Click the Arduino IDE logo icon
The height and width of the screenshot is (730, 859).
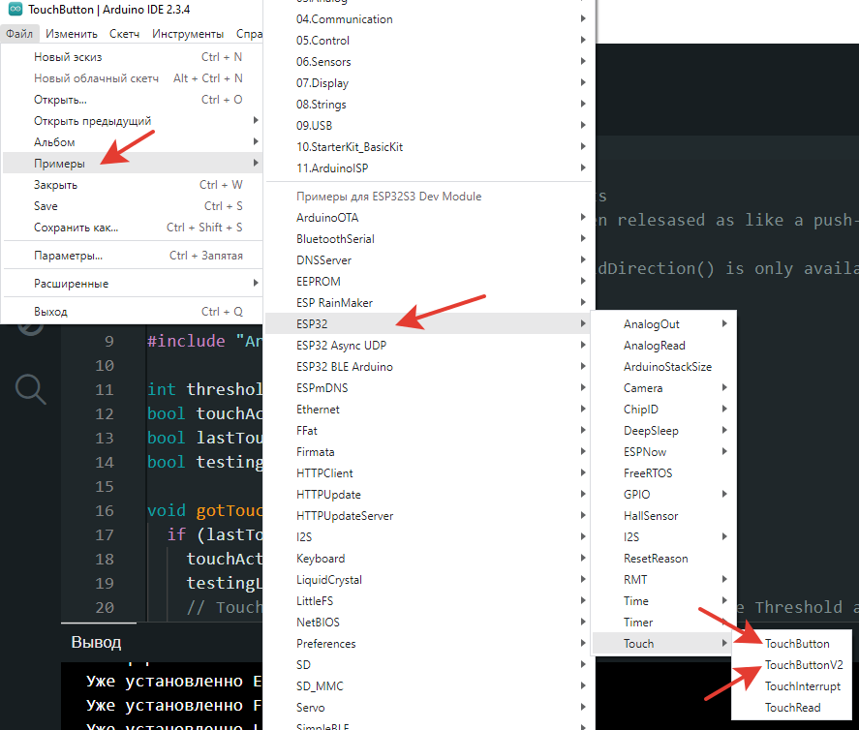pyautogui.click(x=15, y=9)
